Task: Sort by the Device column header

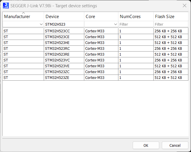Action: tap(64, 17)
